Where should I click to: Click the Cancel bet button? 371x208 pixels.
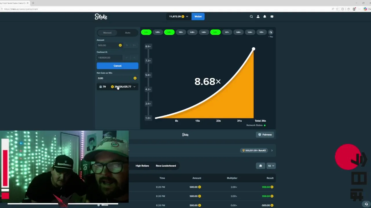117,66
